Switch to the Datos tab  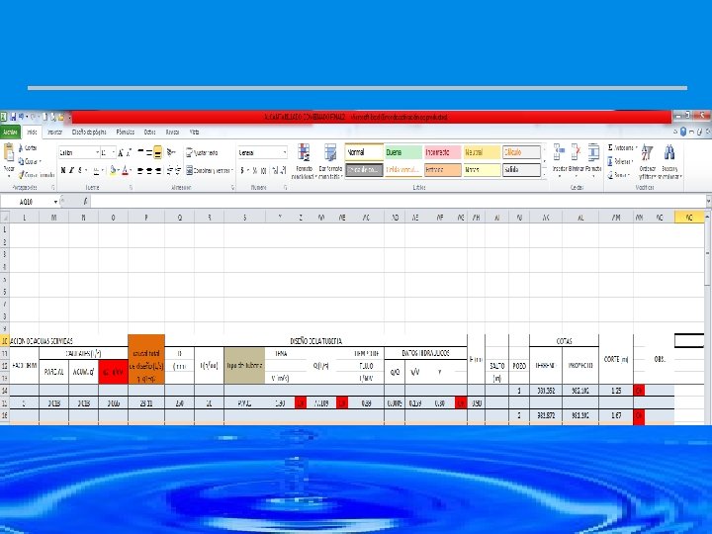tap(150, 133)
